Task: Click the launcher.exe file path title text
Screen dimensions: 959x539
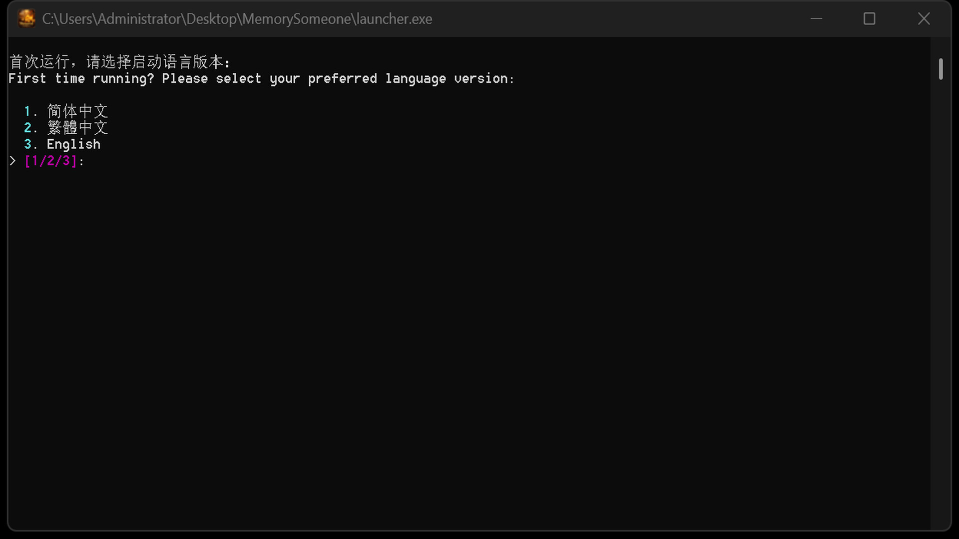Action: (237, 19)
